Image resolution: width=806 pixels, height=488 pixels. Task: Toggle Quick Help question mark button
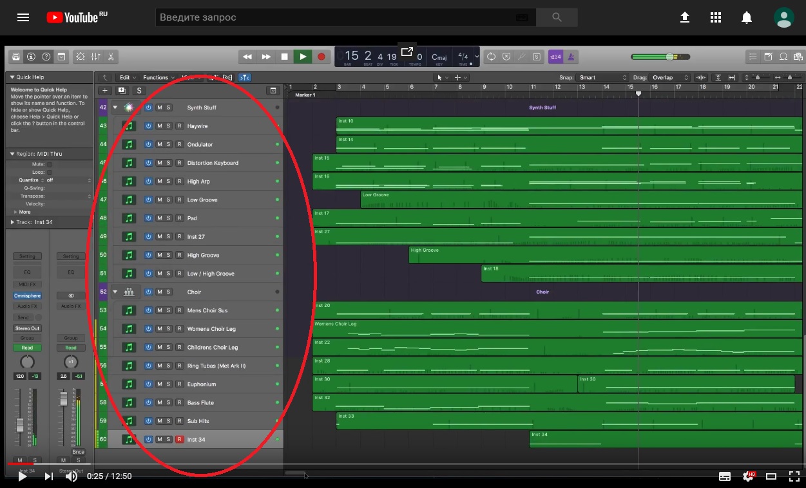[46, 57]
